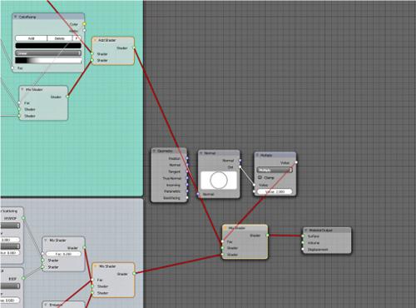The width and height of the screenshot is (416, 308).
Task: Click the Position output socket on Geometry node
Action: 187,158
